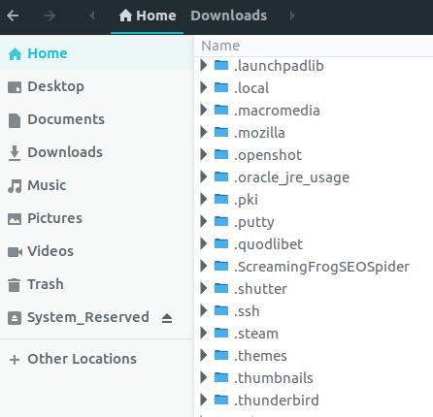This screenshot has height=417, width=433.
Task: Click the Trash bin icon in sidebar
Action: point(14,285)
